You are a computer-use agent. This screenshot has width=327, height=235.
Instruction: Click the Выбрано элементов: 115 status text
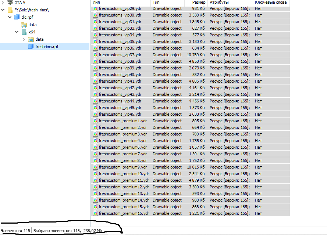(57, 231)
